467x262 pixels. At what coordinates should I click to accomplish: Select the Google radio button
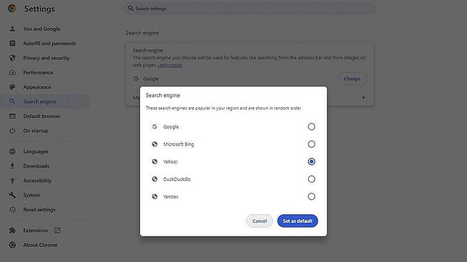click(311, 126)
